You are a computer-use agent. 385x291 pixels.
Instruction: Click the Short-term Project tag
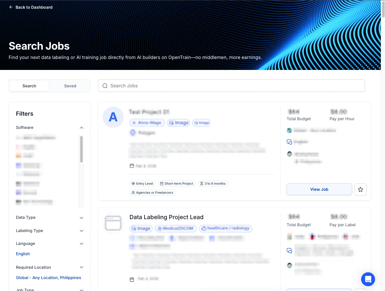(176, 183)
